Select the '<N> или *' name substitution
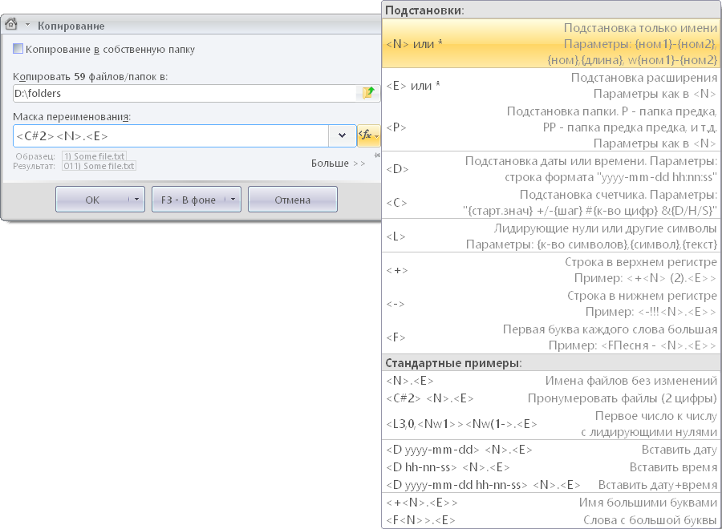 coord(551,43)
